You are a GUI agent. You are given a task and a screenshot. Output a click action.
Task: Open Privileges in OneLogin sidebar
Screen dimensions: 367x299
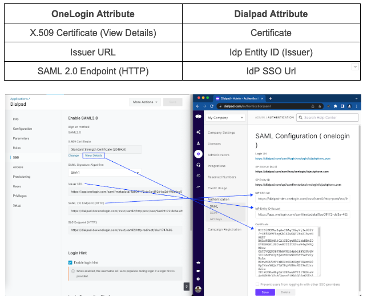click(19, 196)
